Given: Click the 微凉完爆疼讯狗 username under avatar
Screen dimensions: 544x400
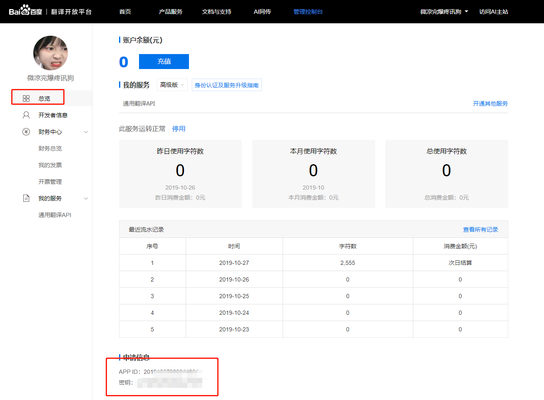Looking at the screenshot, I should tap(50, 78).
